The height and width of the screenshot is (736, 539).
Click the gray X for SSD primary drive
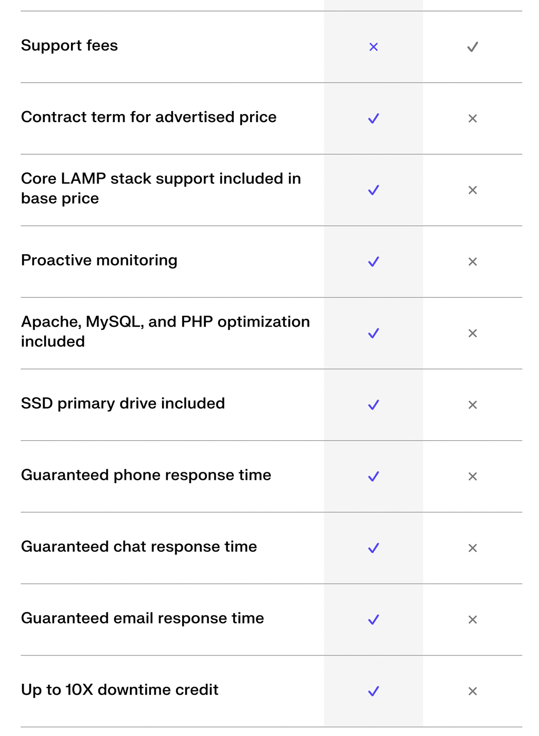[x=473, y=405]
